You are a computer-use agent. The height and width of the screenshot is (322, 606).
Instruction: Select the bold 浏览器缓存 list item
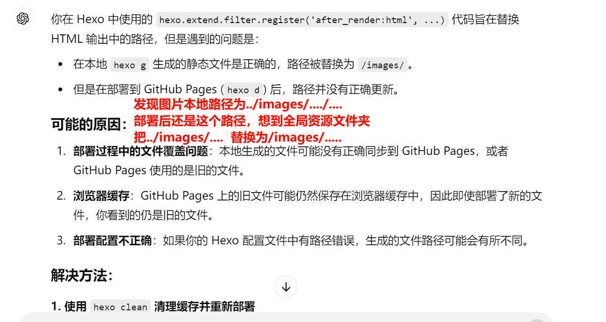click(x=101, y=196)
